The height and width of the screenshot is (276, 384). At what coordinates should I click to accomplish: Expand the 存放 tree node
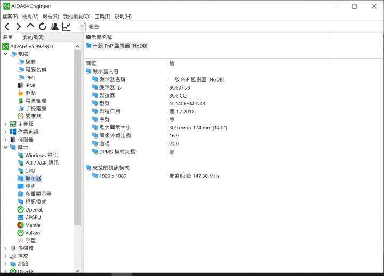tap(5, 256)
